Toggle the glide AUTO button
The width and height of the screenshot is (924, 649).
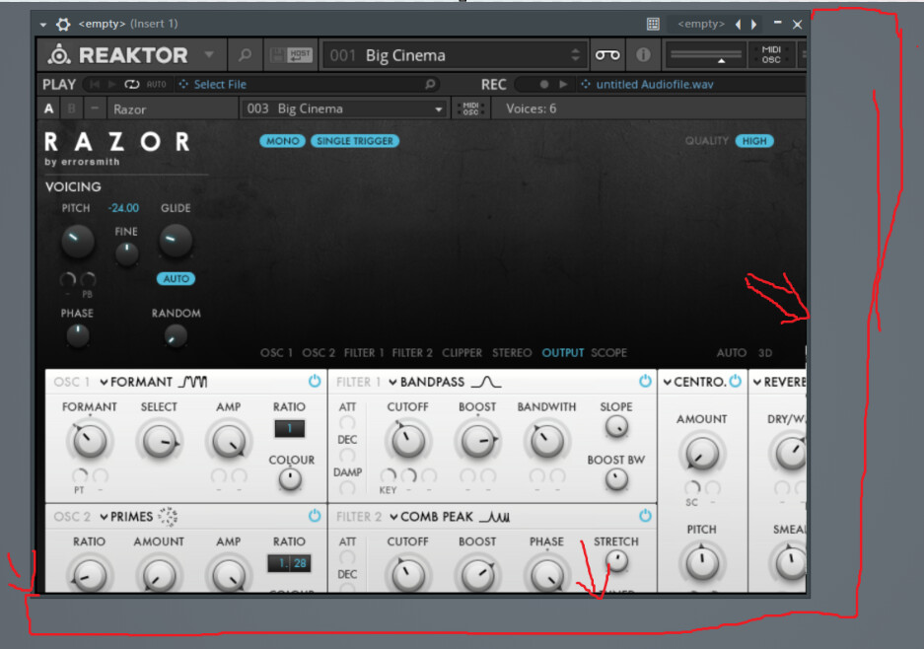click(x=176, y=279)
